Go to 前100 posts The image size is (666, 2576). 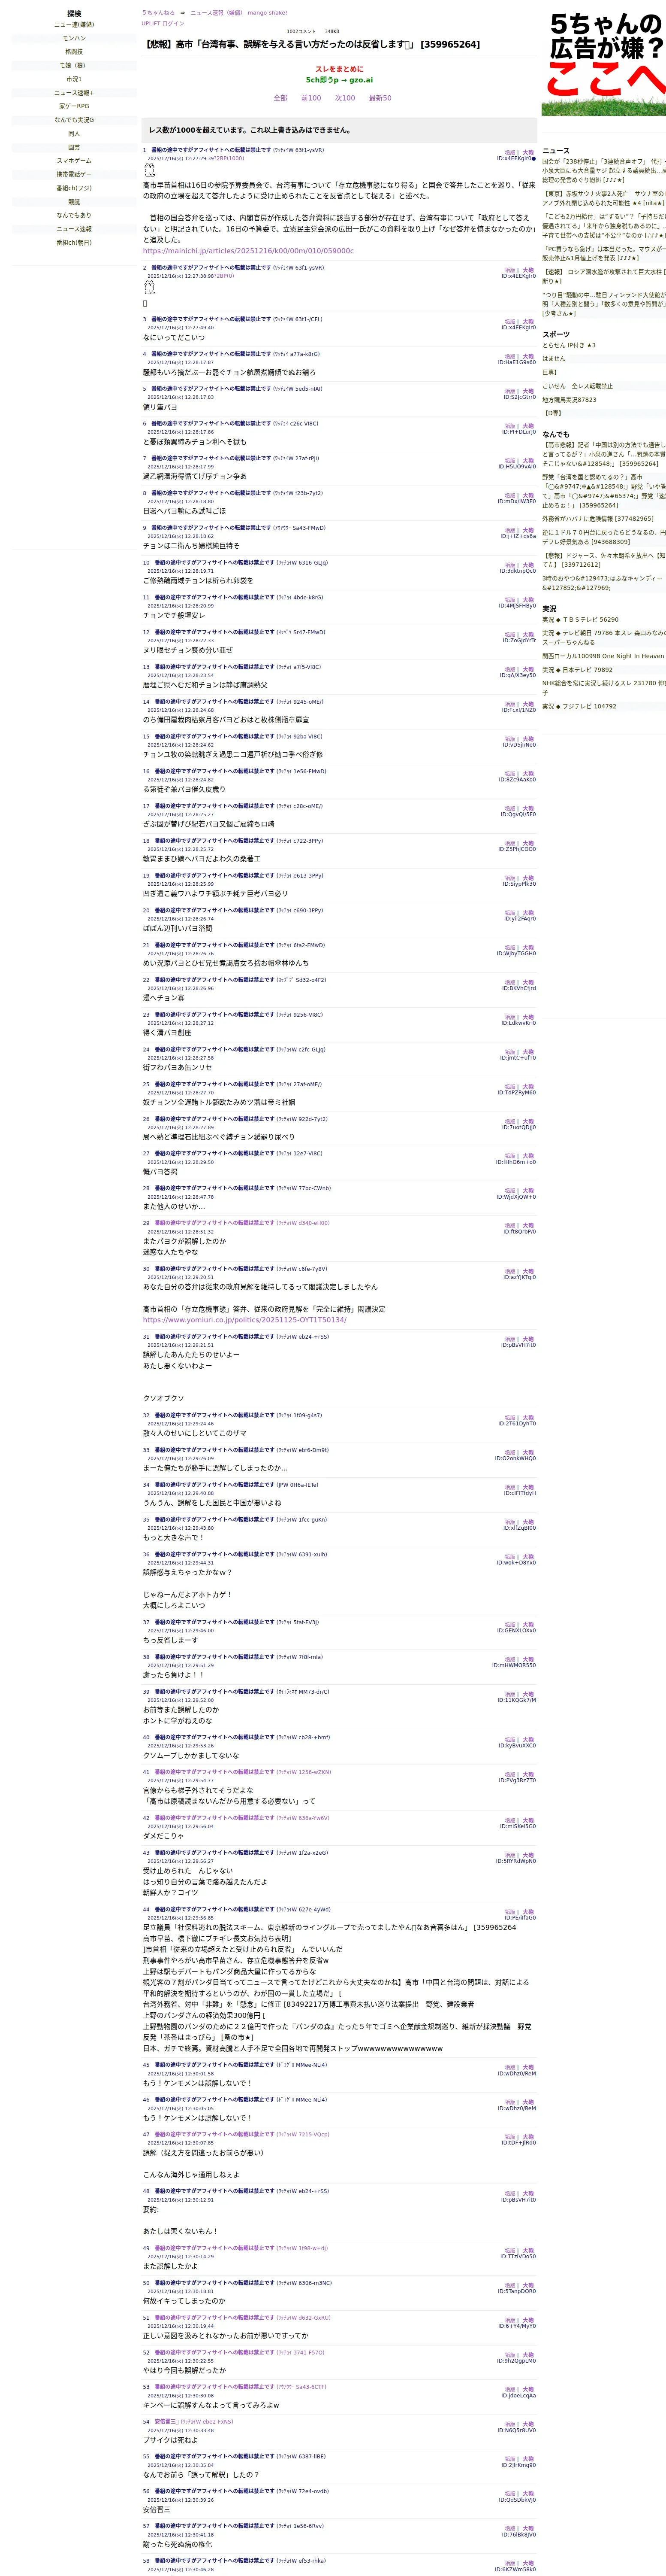310,98
